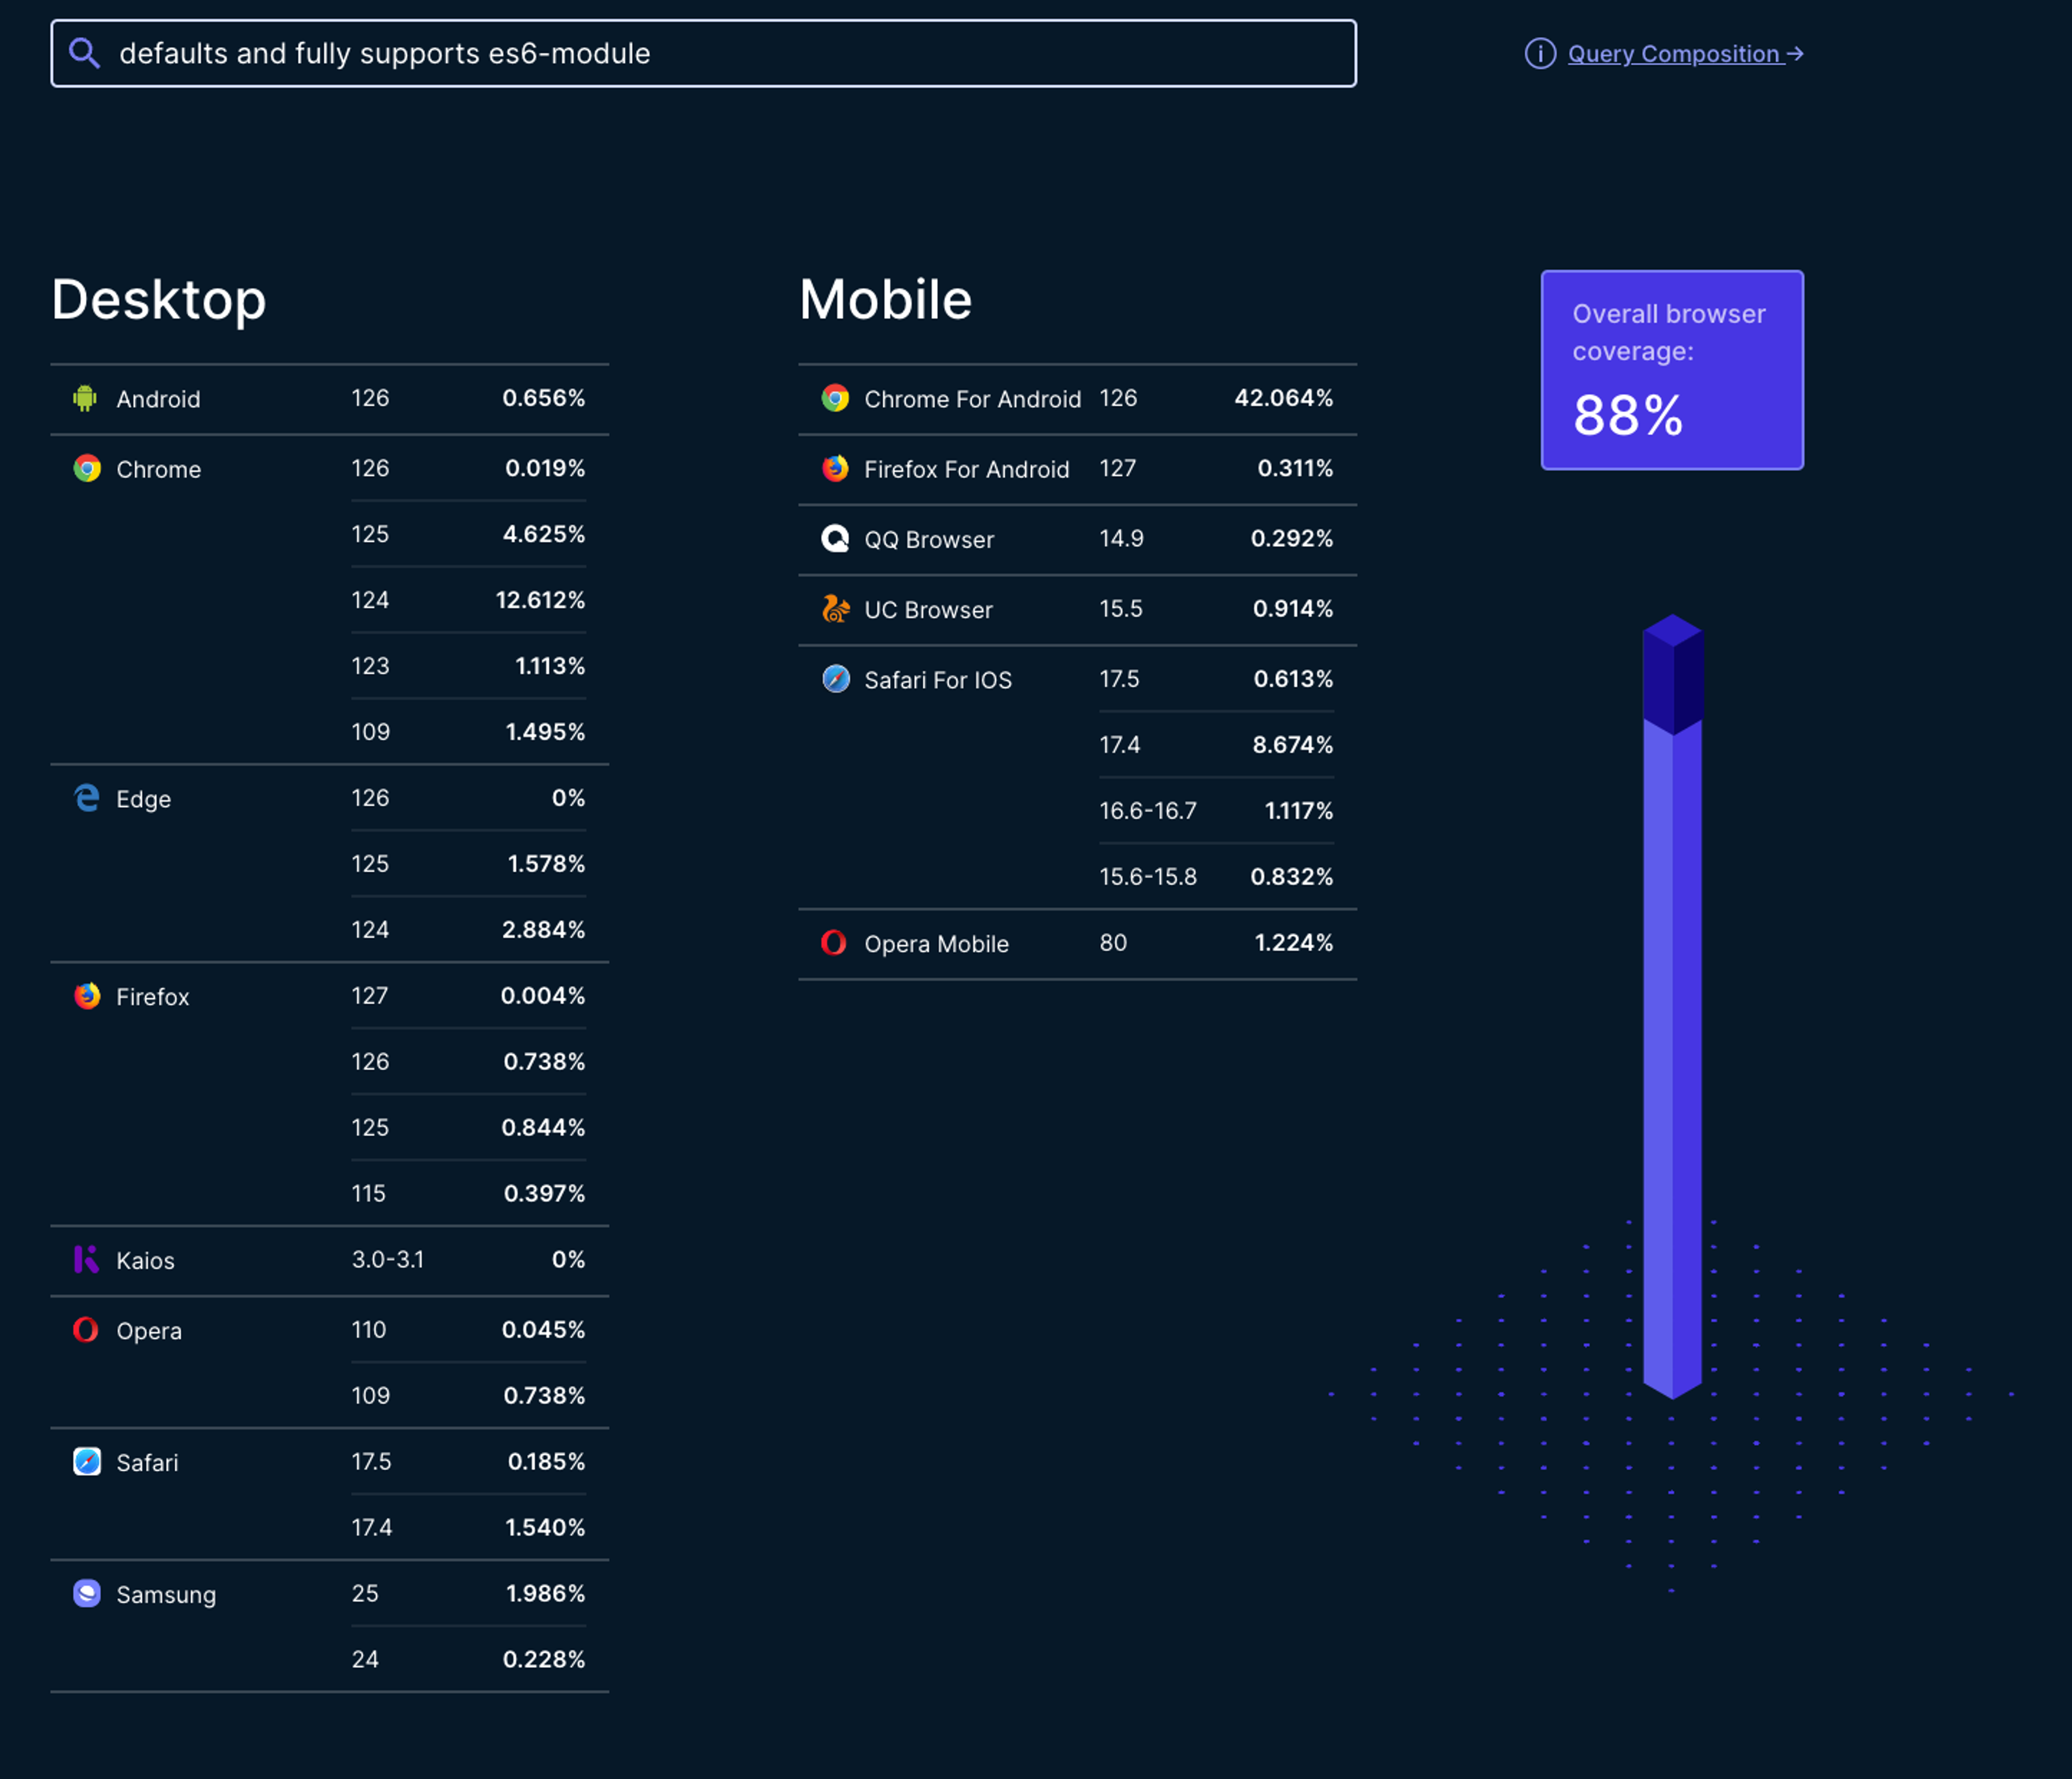Image resolution: width=2072 pixels, height=1779 pixels.
Task: Select the Firefox For Android label
Action: point(966,469)
